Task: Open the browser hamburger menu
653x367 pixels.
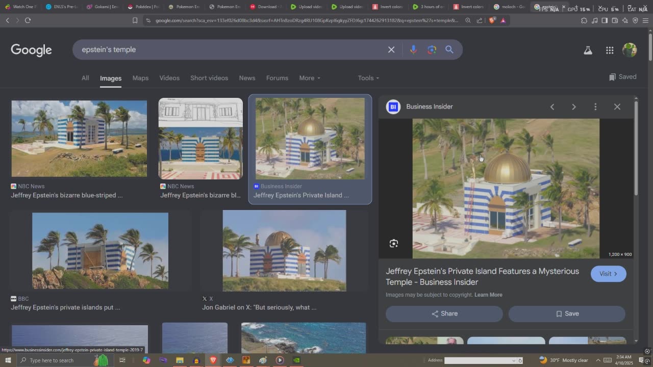Action: click(x=645, y=20)
